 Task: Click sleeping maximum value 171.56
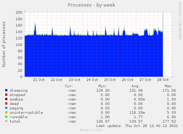[x=169, y=91]
